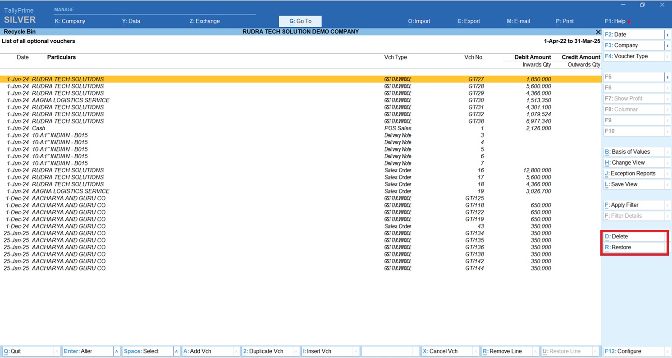
Task: Click X: Cancel Vch in bottom bar
Action: point(444,351)
